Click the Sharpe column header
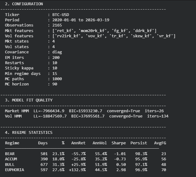196x177 pixels. (119, 143)
